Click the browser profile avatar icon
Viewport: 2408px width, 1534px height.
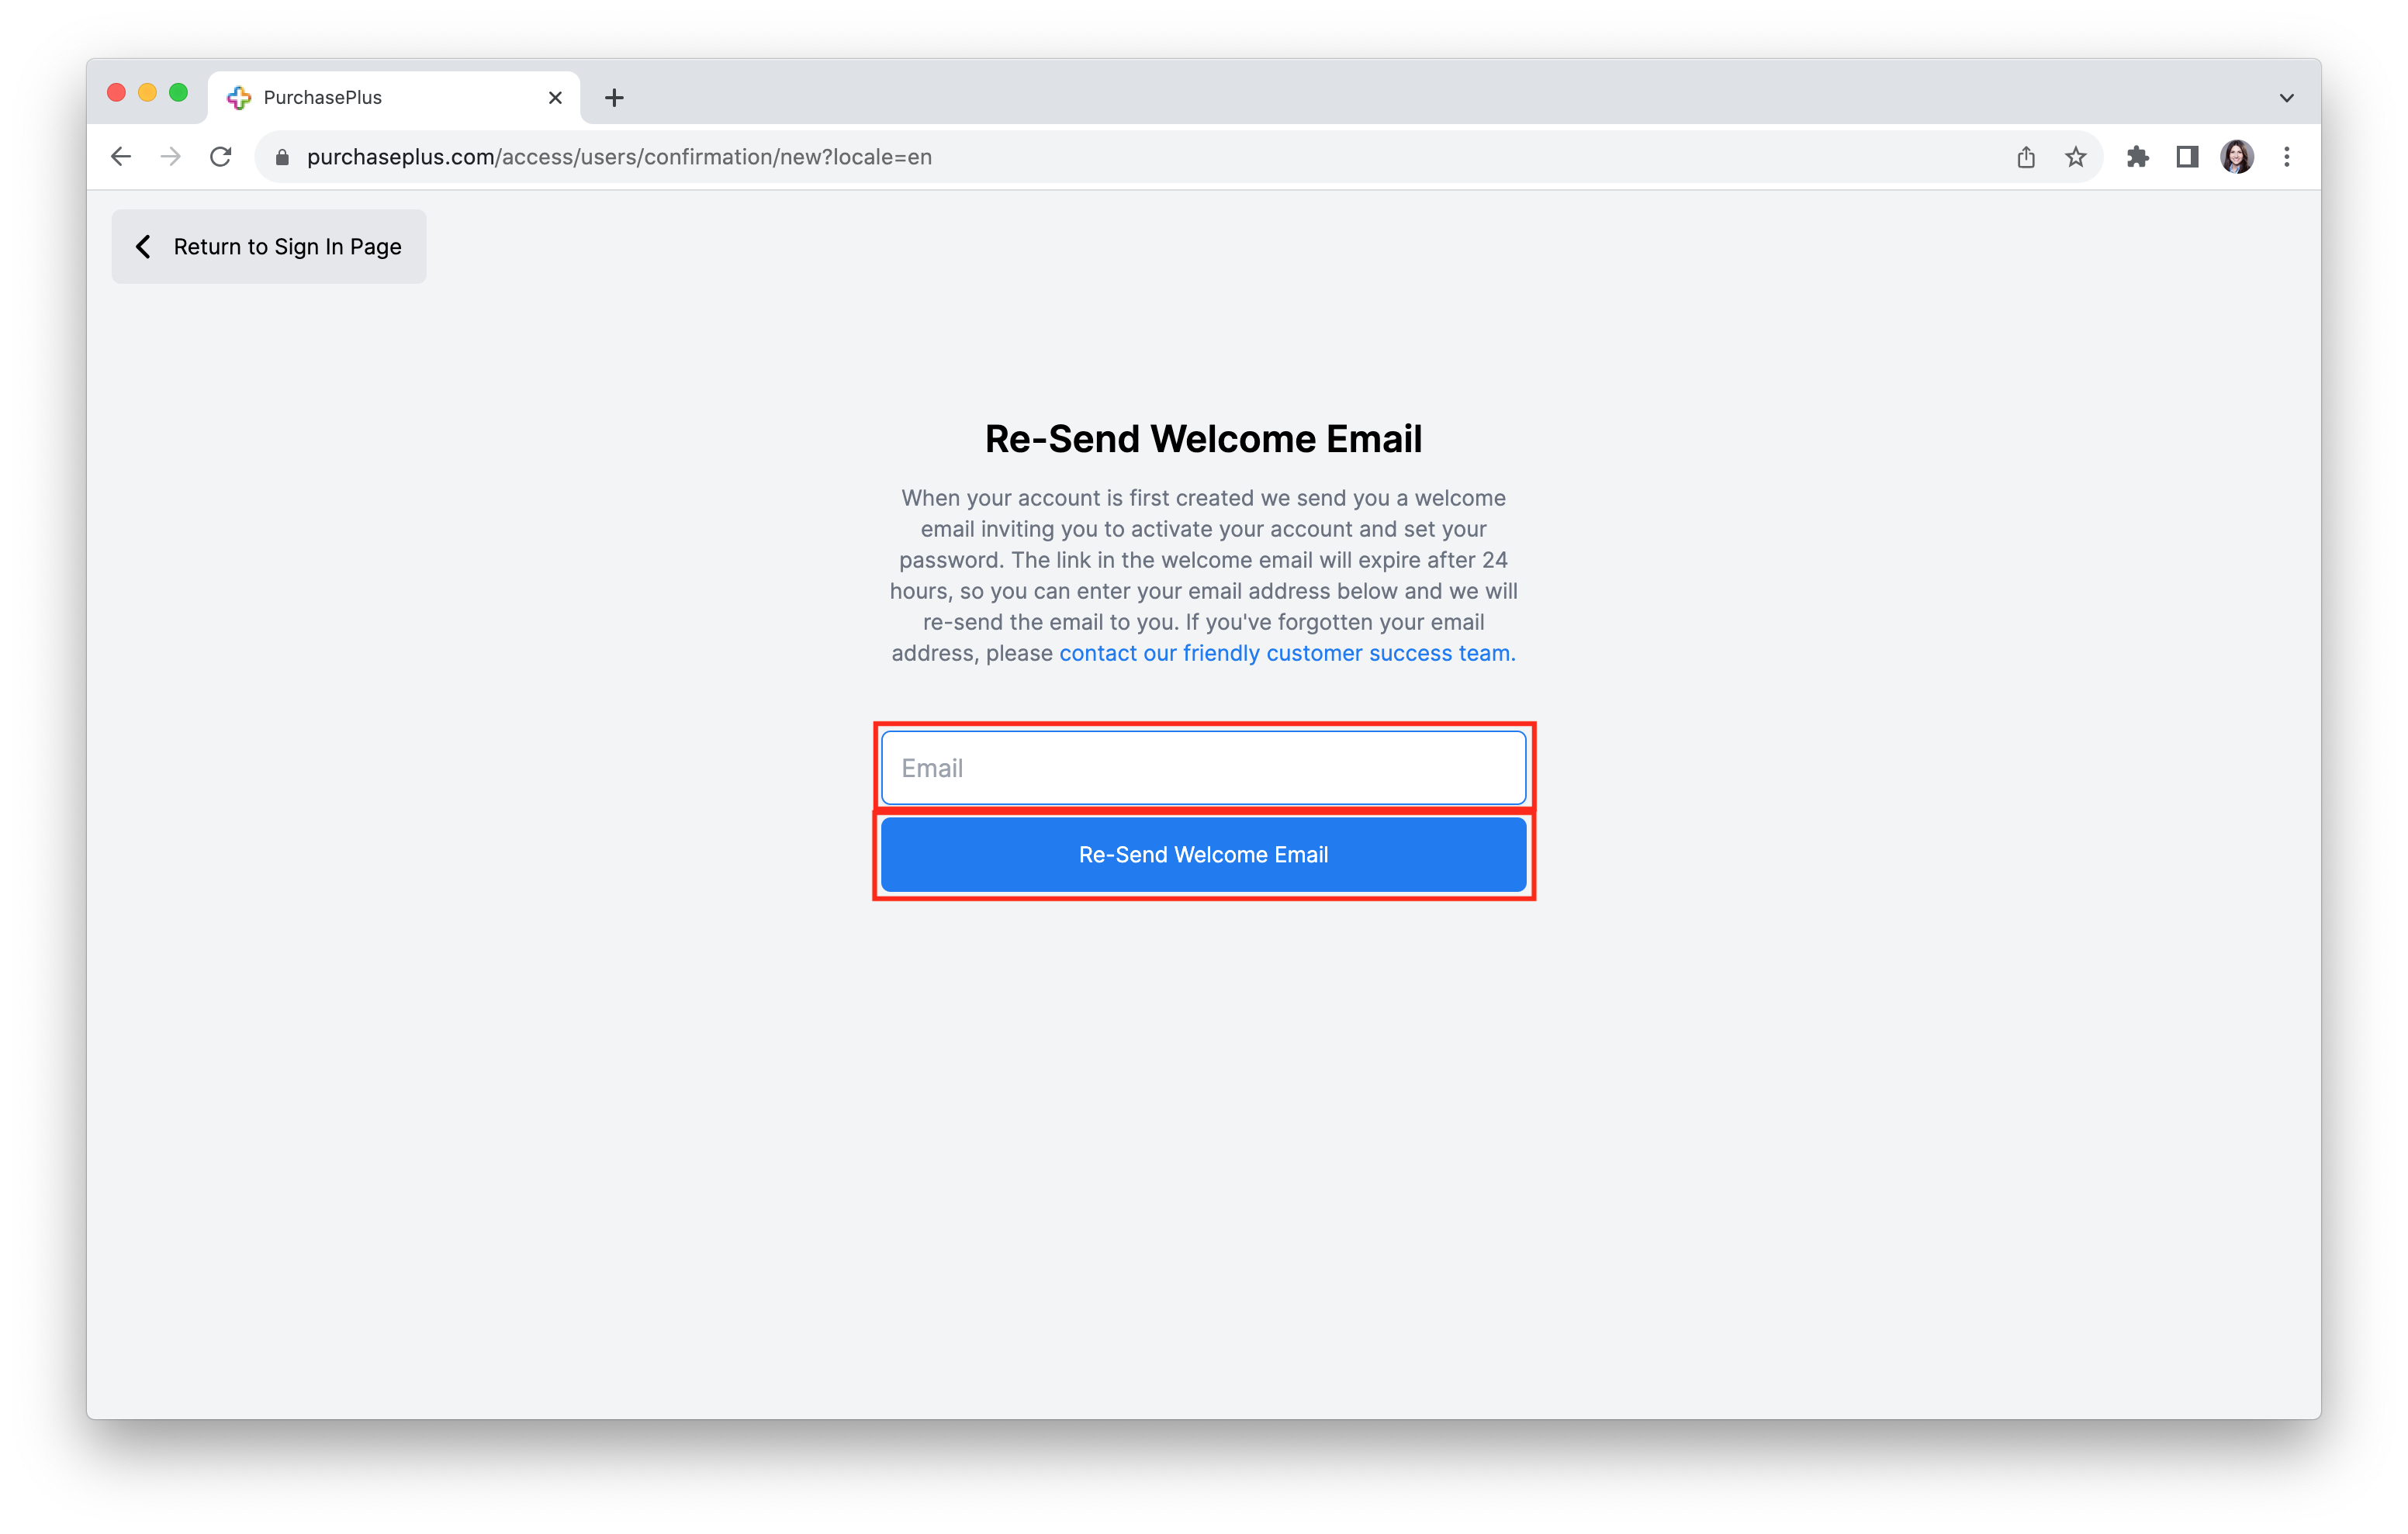click(2238, 156)
